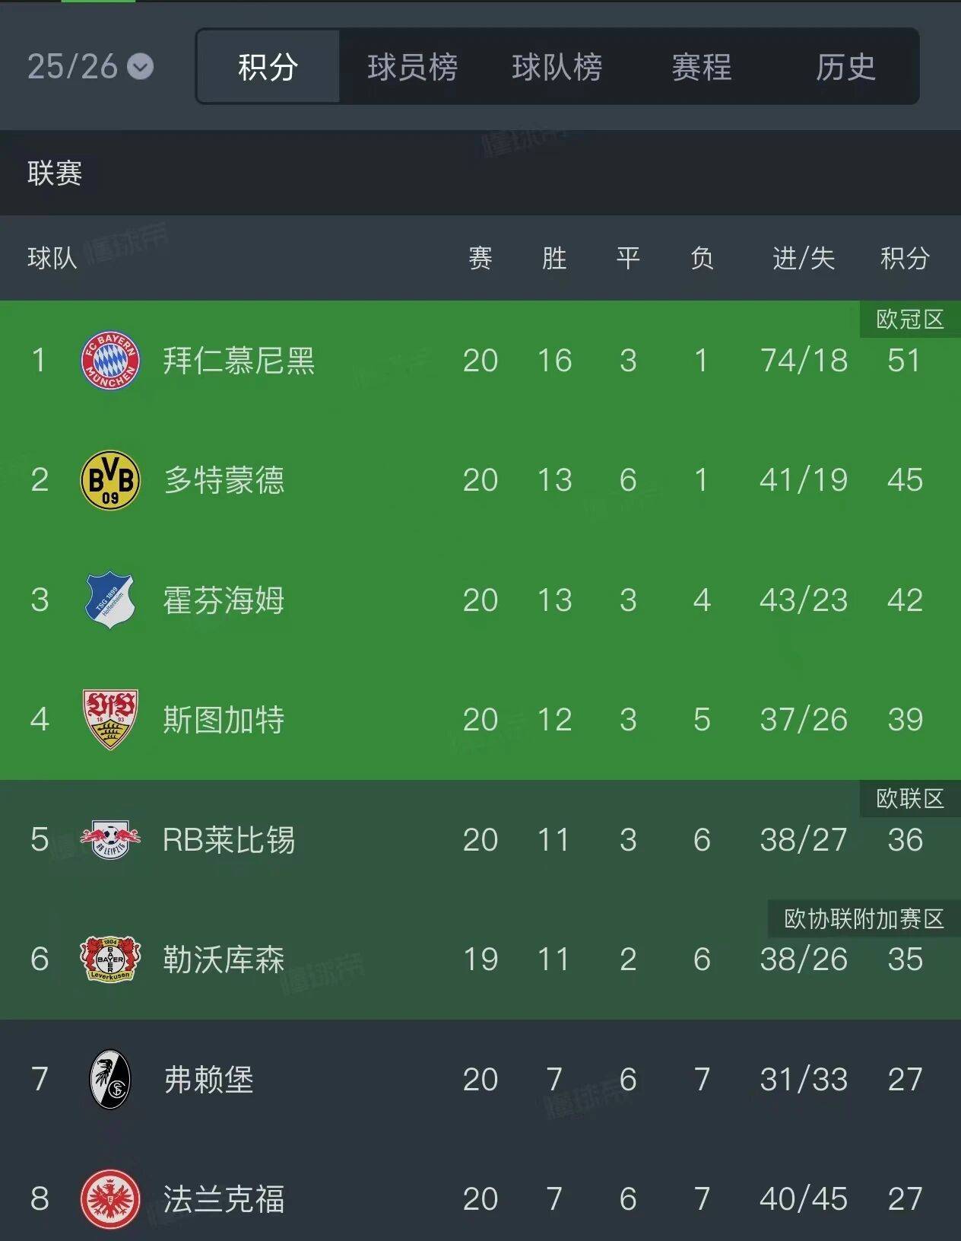Viewport: 961px width, 1241px height.
Task: Select the 历史 tab
Action: (x=845, y=67)
